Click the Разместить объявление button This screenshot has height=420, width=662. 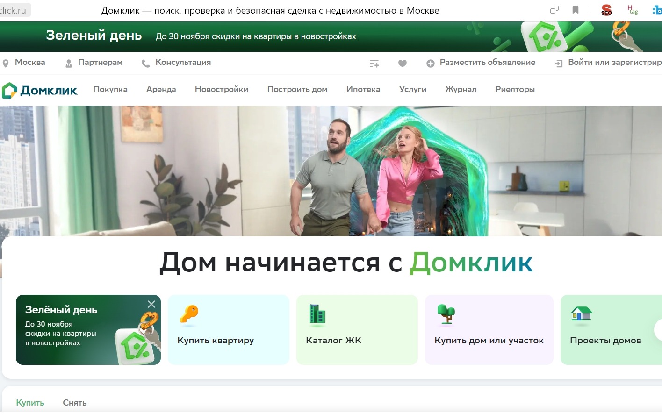tap(487, 62)
